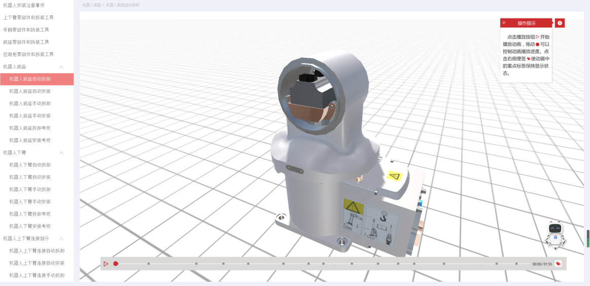Select 机器人底座自动安装 lesson

tap(30, 92)
